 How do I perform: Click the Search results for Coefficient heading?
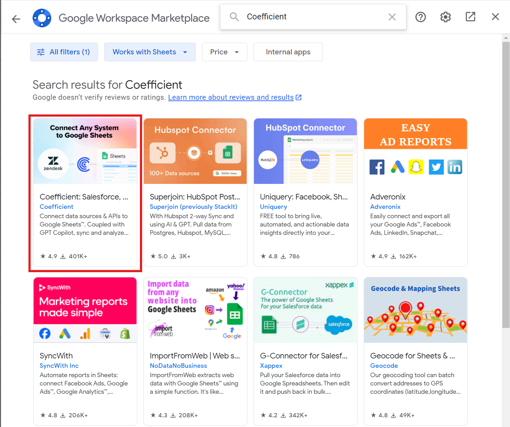(107, 85)
